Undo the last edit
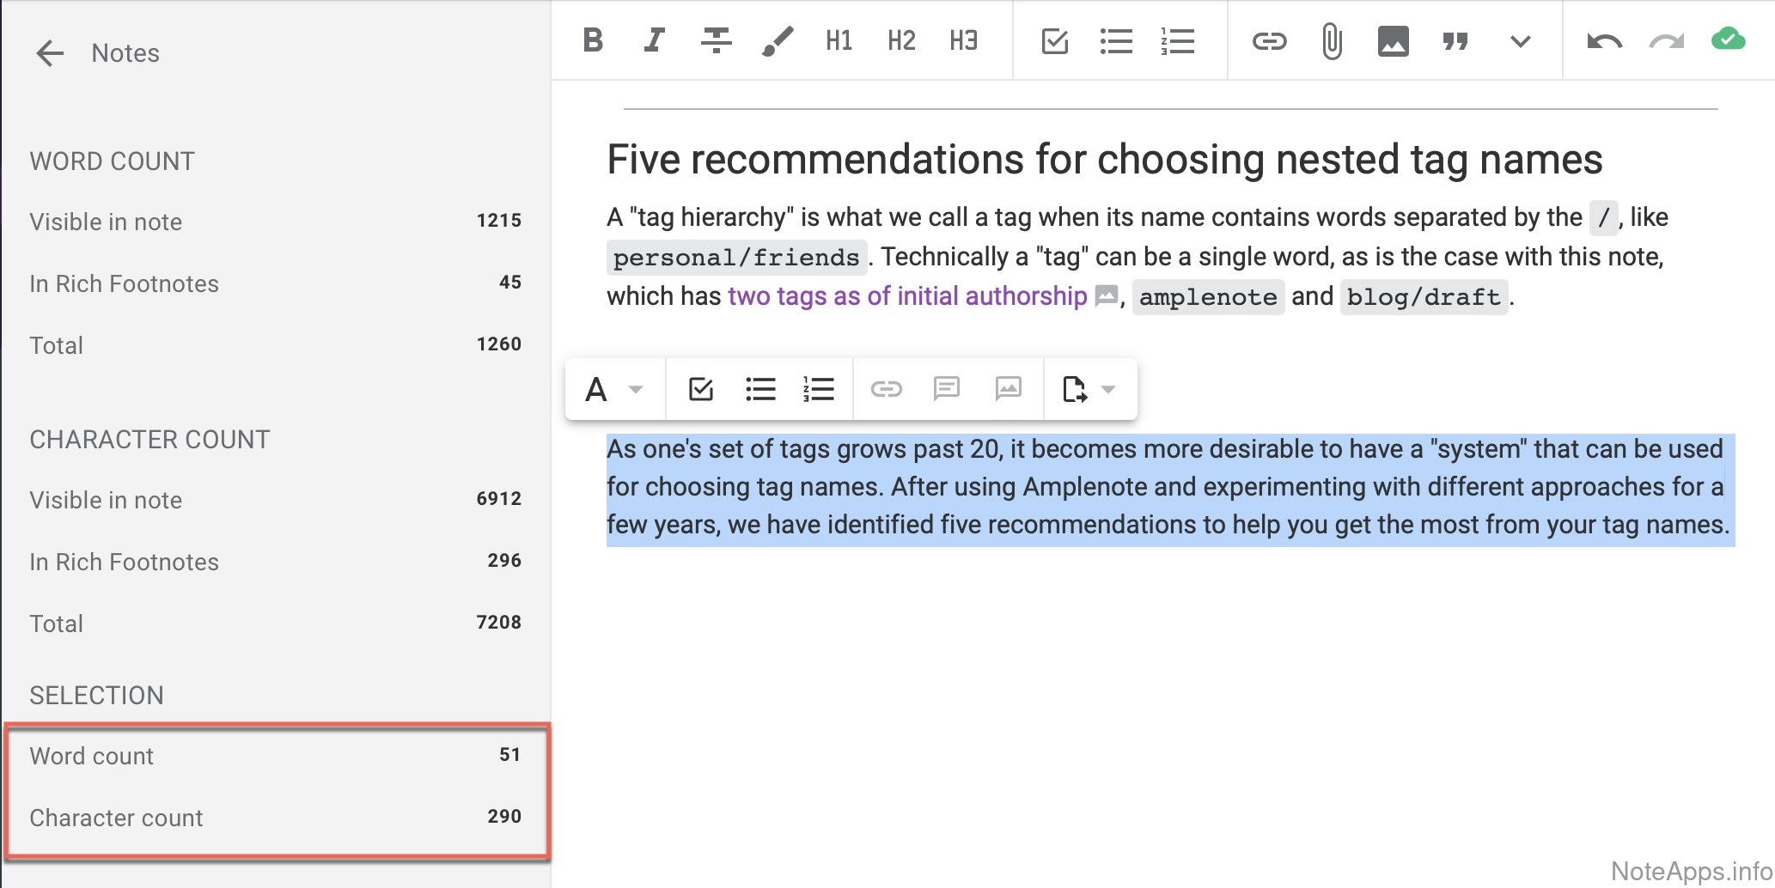 point(1604,40)
